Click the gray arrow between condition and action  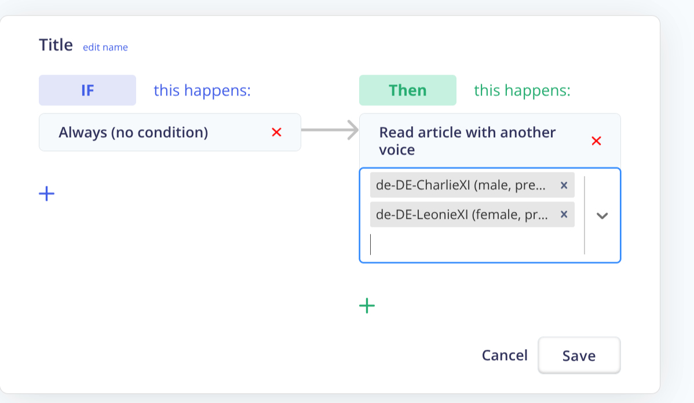[330, 130]
